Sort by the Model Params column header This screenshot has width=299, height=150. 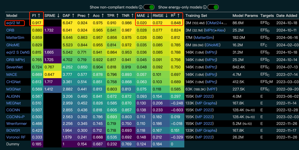245,16
